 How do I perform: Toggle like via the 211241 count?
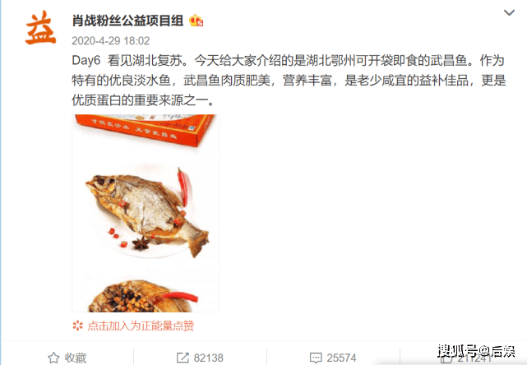coord(474,358)
